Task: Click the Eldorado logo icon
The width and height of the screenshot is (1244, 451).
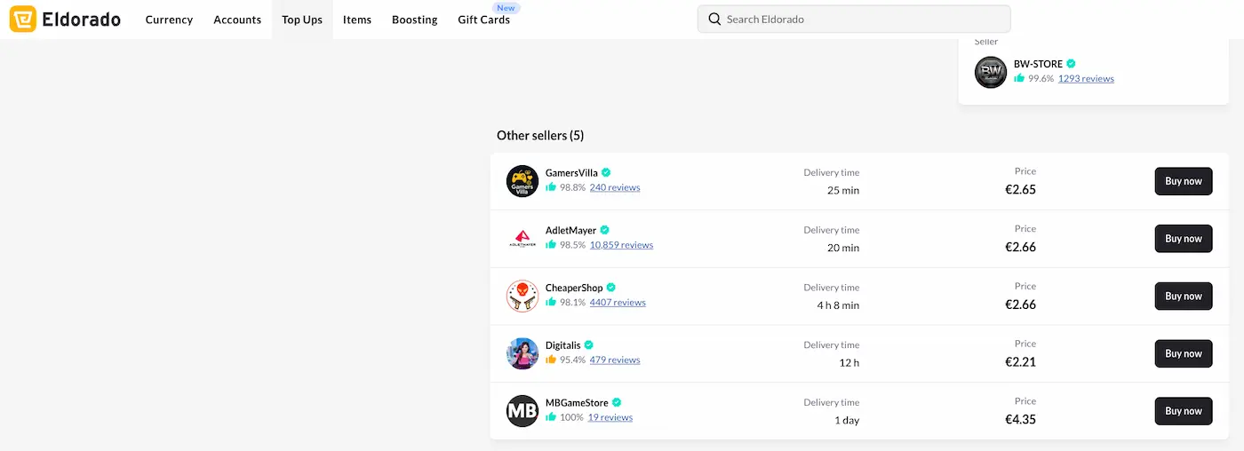Action: [23, 19]
